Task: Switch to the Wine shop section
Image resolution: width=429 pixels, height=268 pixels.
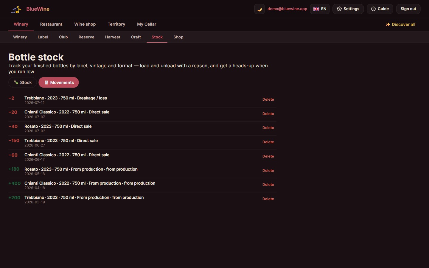Action: 85,24
